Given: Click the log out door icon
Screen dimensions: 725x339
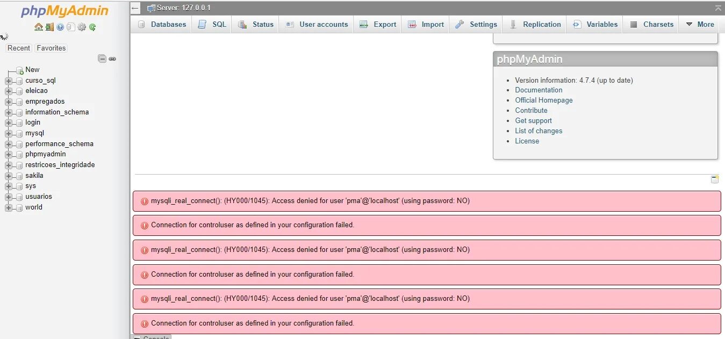Looking at the screenshot, I should [49, 27].
